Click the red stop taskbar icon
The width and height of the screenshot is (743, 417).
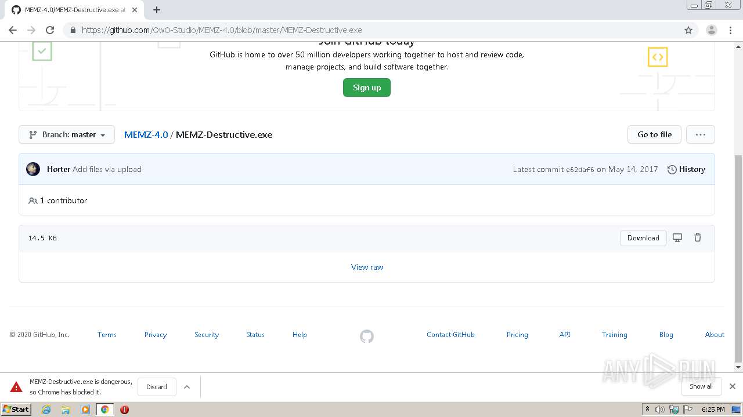[x=124, y=409]
